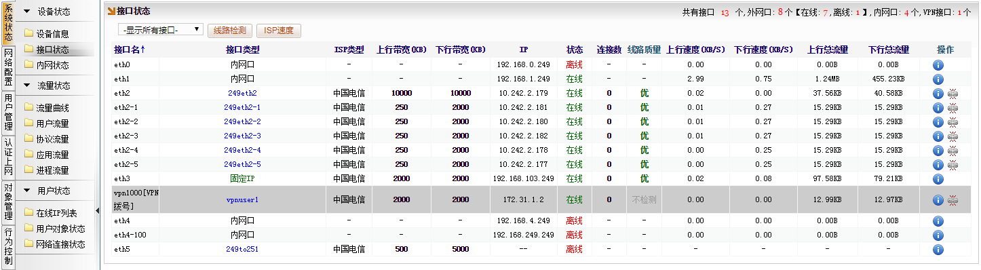The width and height of the screenshot is (981, 270).
Task: Click disconnect icon on the vpn1000 row
Action: click(x=953, y=200)
